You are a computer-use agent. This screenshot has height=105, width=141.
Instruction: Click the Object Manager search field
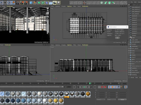(x=136, y=5)
